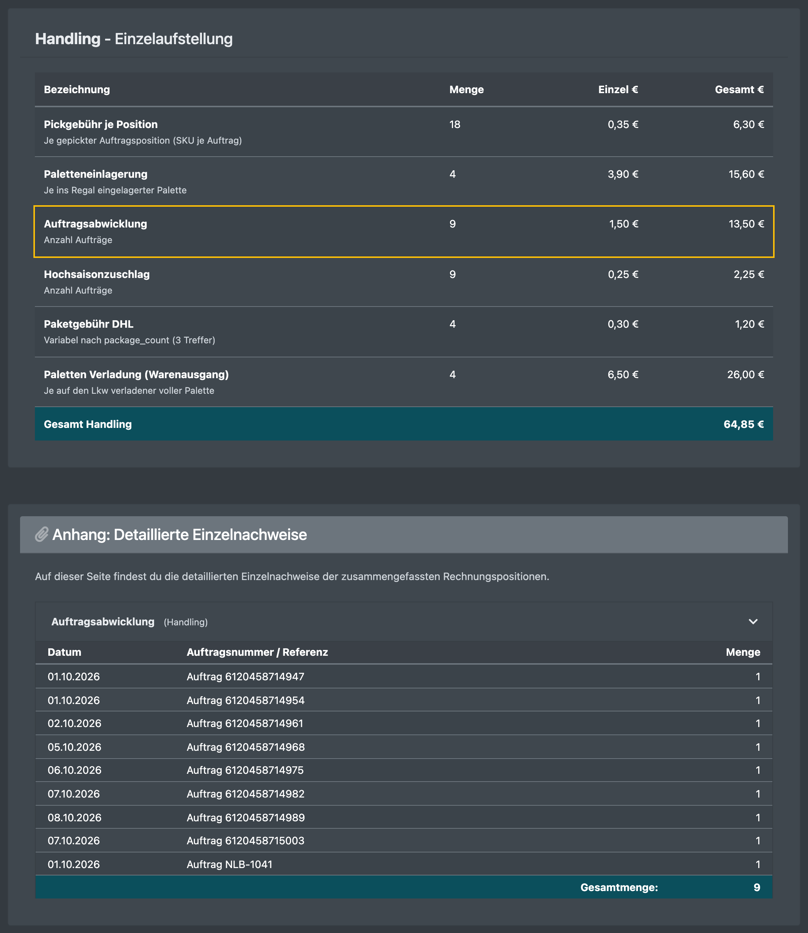
Task: Click the date 08.10.2026
Action: 74,818
